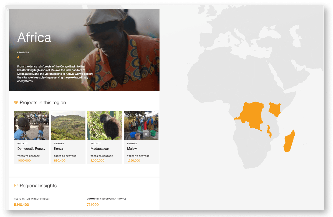Click the people icon beside Projects in this region
The height and width of the screenshot is (217, 333).
point(16,102)
